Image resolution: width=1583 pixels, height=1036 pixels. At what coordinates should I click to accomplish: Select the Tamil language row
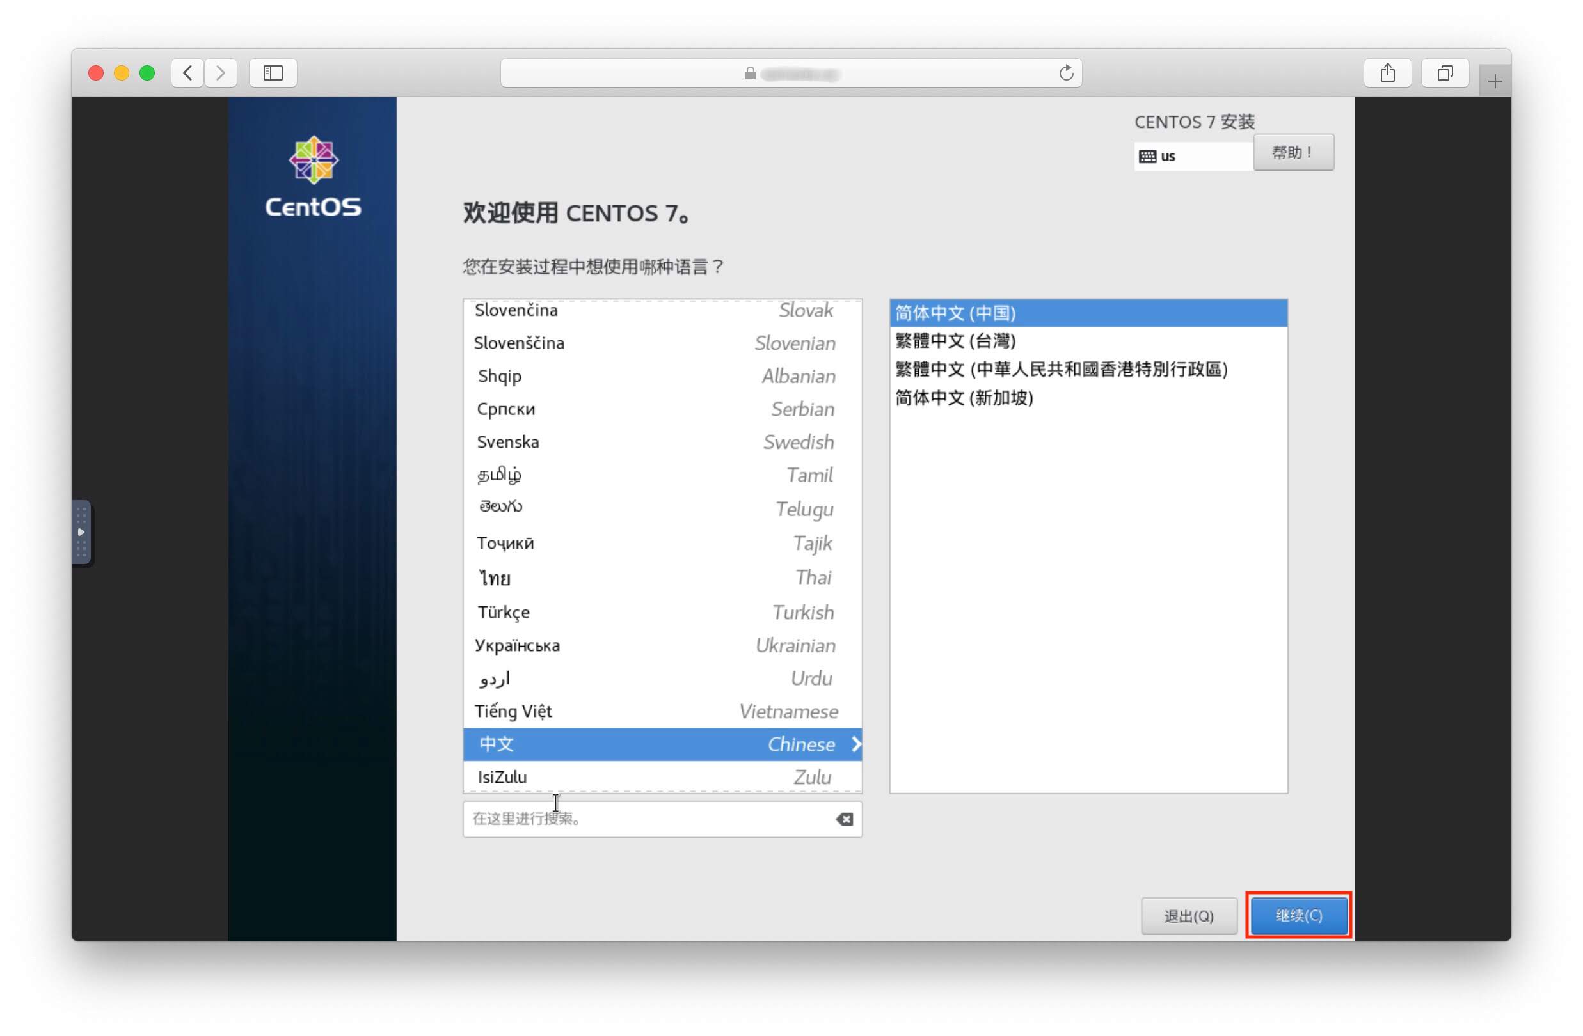662,475
